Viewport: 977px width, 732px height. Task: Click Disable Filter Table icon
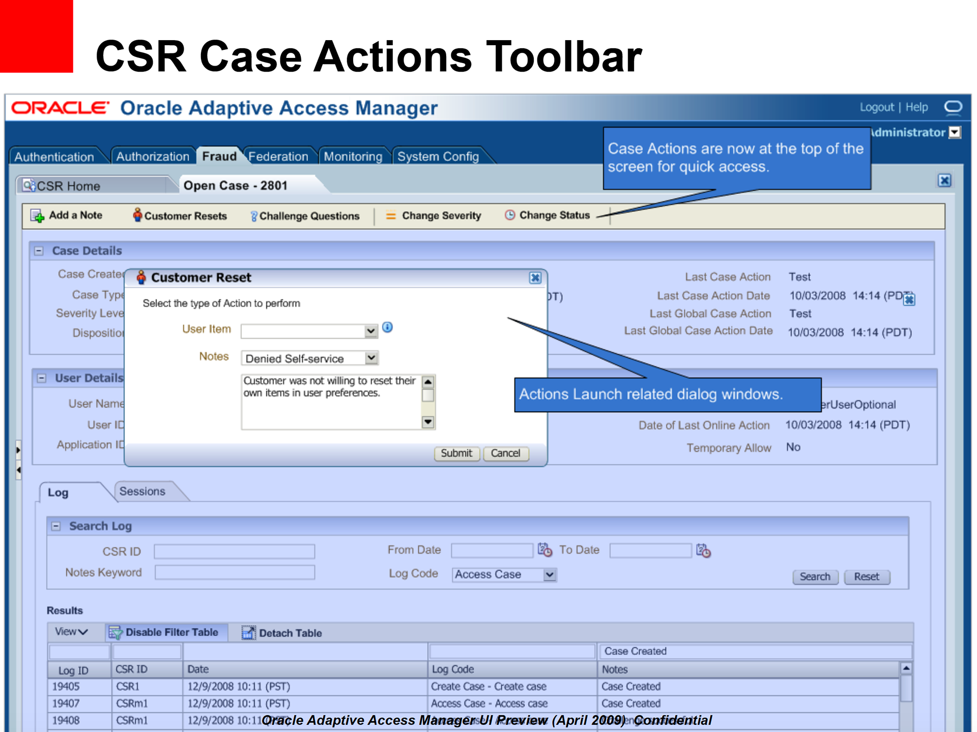[116, 632]
